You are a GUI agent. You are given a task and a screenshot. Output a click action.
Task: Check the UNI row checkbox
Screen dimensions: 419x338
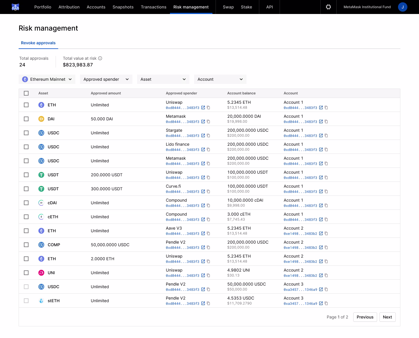tap(26, 273)
